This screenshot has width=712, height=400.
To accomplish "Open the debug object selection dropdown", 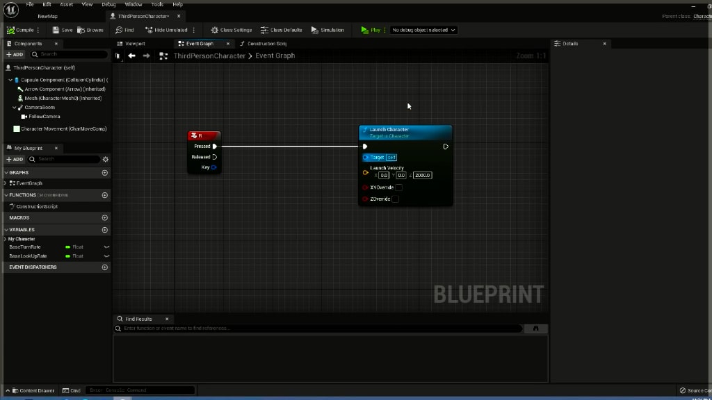I will [423, 30].
